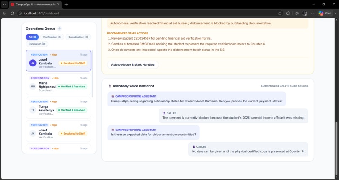This screenshot has width=339, height=180.
Task: Click the autonomous verification summary banner
Action: click(x=208, y=23)
